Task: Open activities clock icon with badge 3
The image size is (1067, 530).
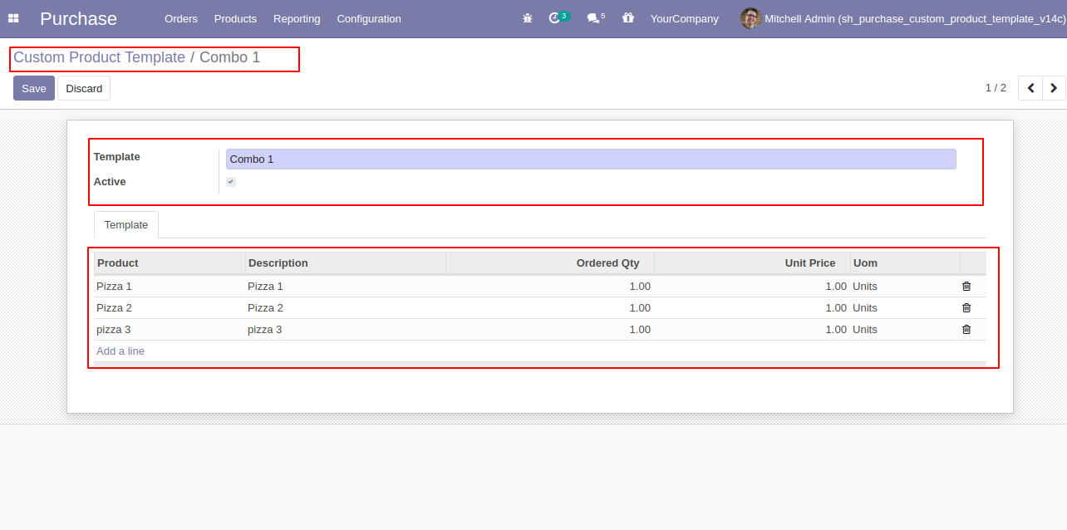Action: (558, 17)
